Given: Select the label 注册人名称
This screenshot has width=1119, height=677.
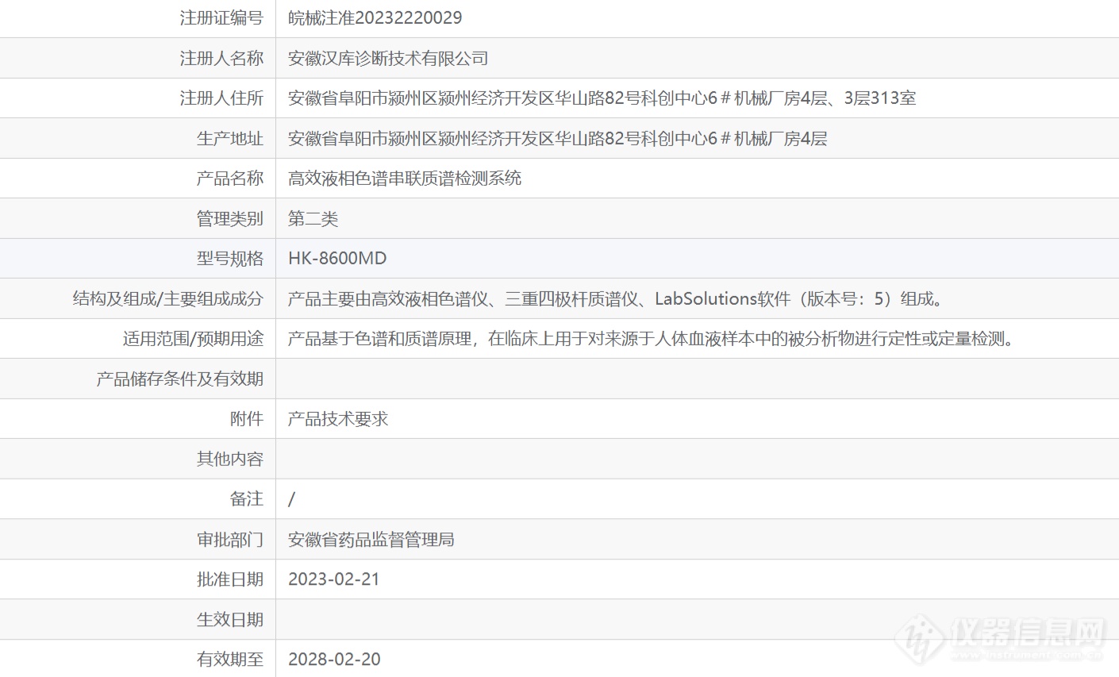Looking at the screenshot, I should click(x=221, y=58).
